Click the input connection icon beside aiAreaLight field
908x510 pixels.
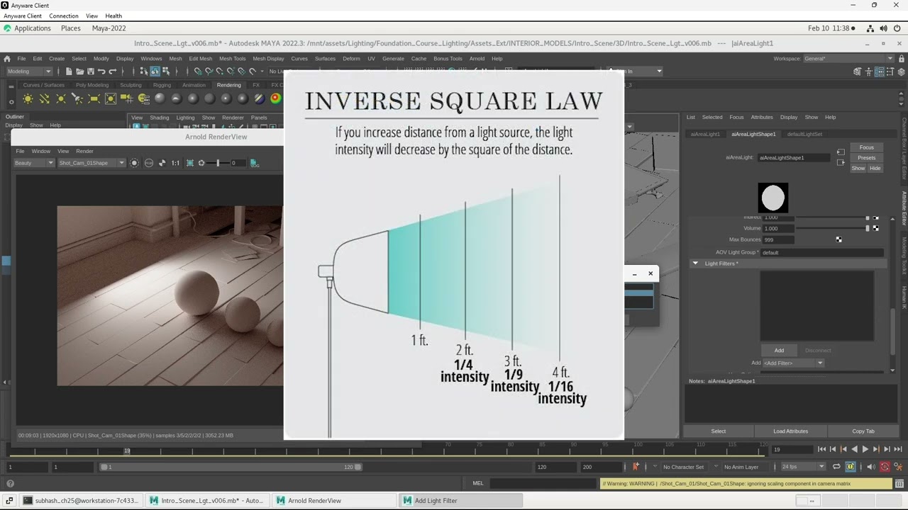tap(841, 152)
